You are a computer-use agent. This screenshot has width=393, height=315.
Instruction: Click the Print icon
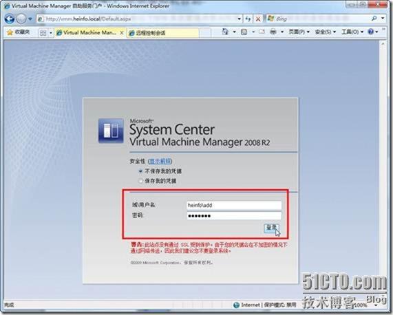(x=273, y=32)
